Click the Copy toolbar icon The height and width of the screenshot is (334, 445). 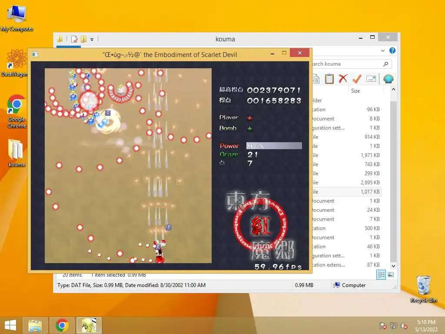pos(316,79)
